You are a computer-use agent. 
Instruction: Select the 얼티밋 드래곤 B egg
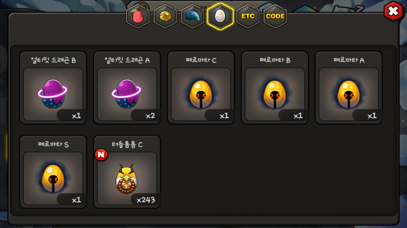[53, 88]
